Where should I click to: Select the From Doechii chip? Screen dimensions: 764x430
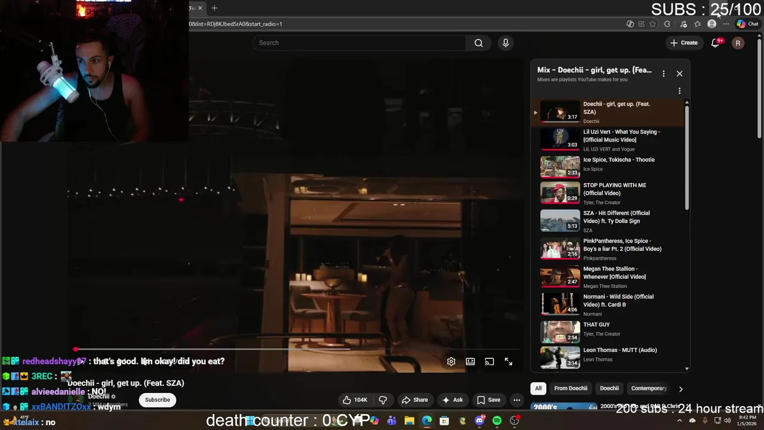pyautogui.click(x=571, y=388)
